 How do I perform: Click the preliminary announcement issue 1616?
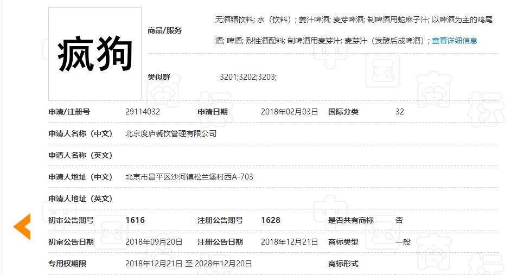point(135,220)
